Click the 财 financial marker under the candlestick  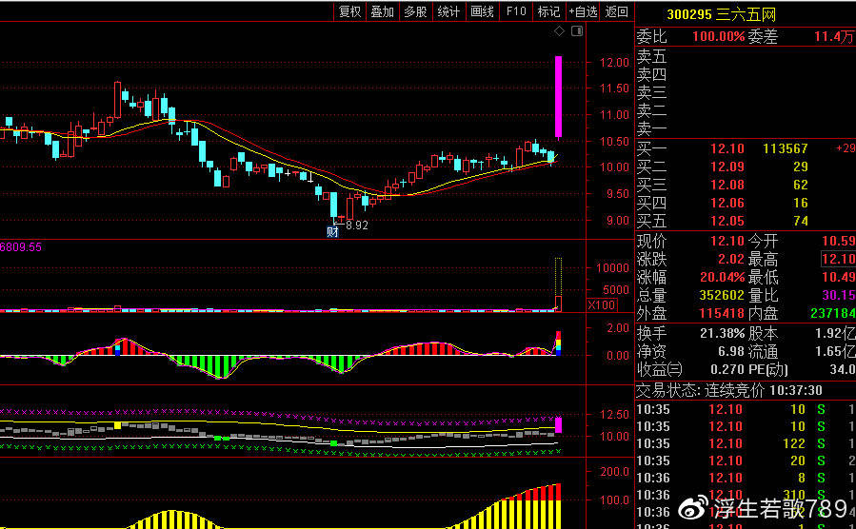(332, 232)
